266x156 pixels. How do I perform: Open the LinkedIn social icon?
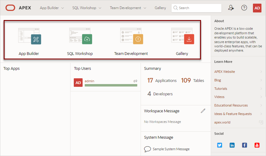pyautogui.click(x=232, y=145)
